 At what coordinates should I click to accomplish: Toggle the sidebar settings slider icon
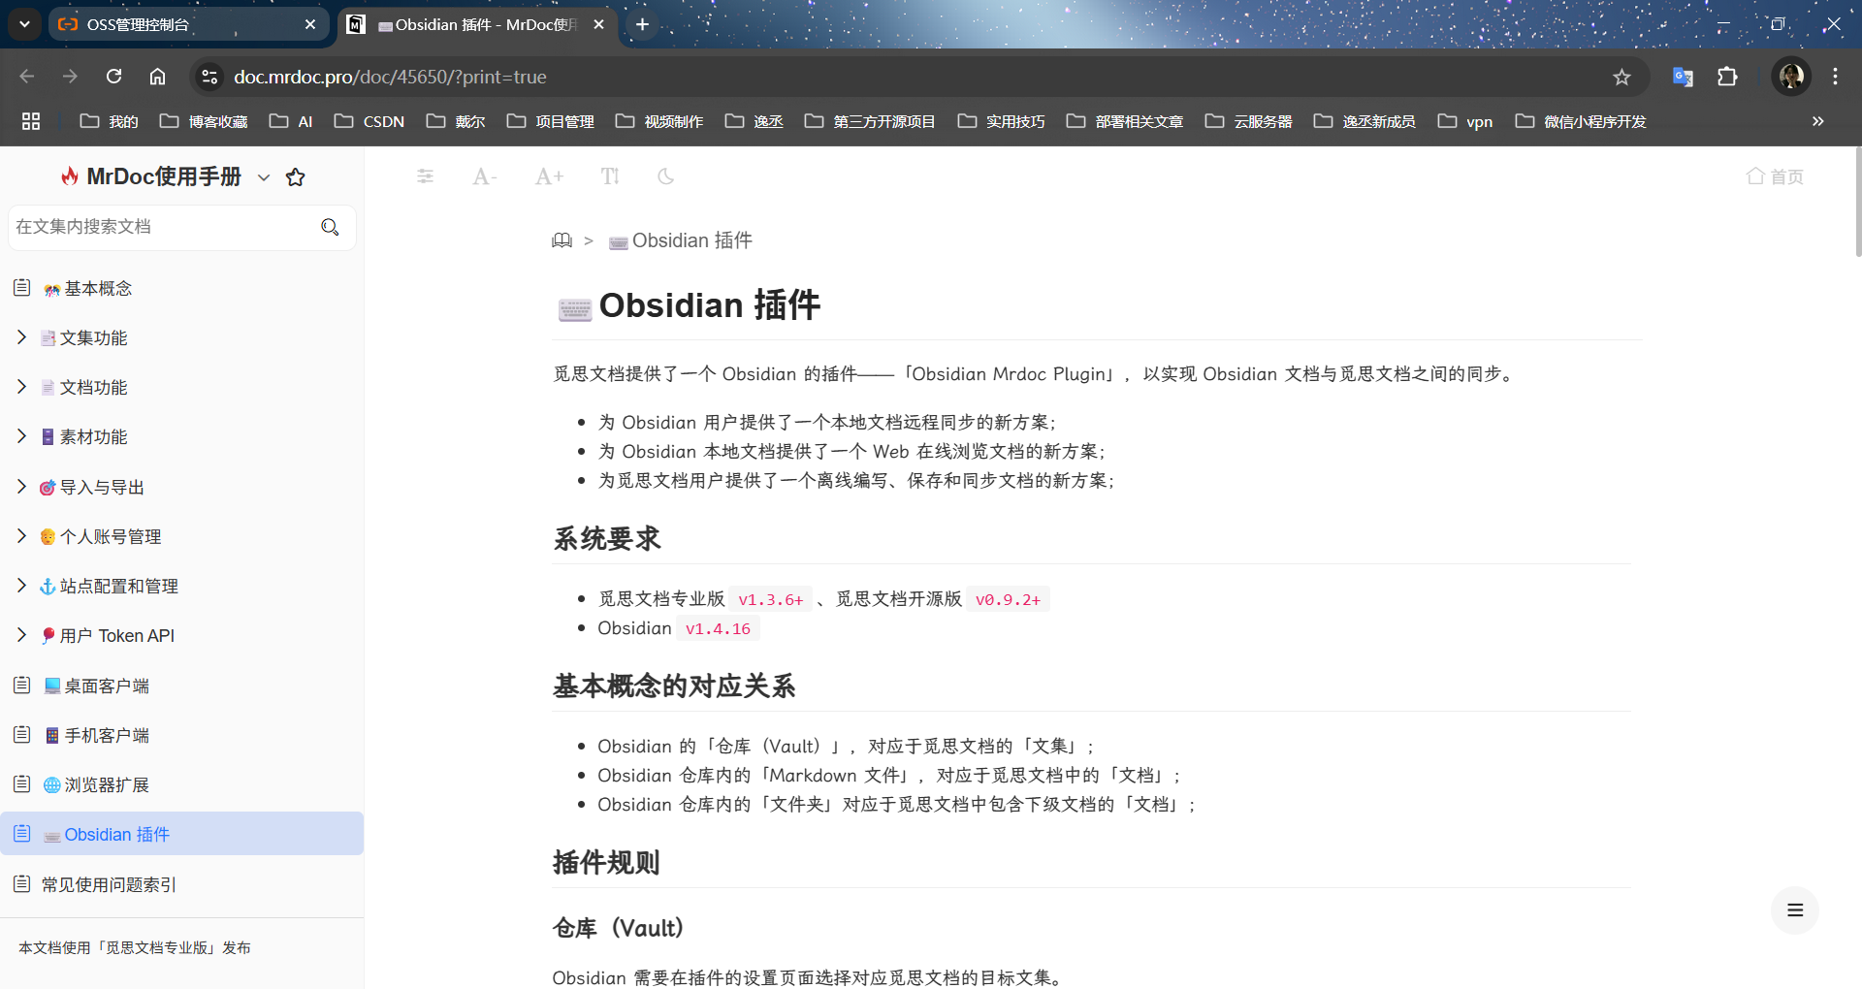425,176
